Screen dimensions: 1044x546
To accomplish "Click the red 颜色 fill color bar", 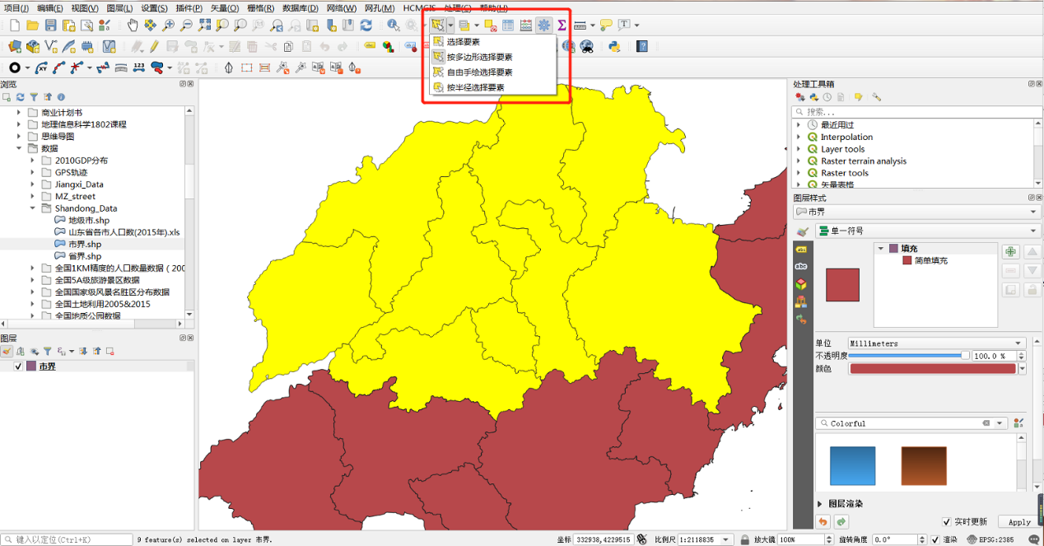I will [x=933, y=369].
